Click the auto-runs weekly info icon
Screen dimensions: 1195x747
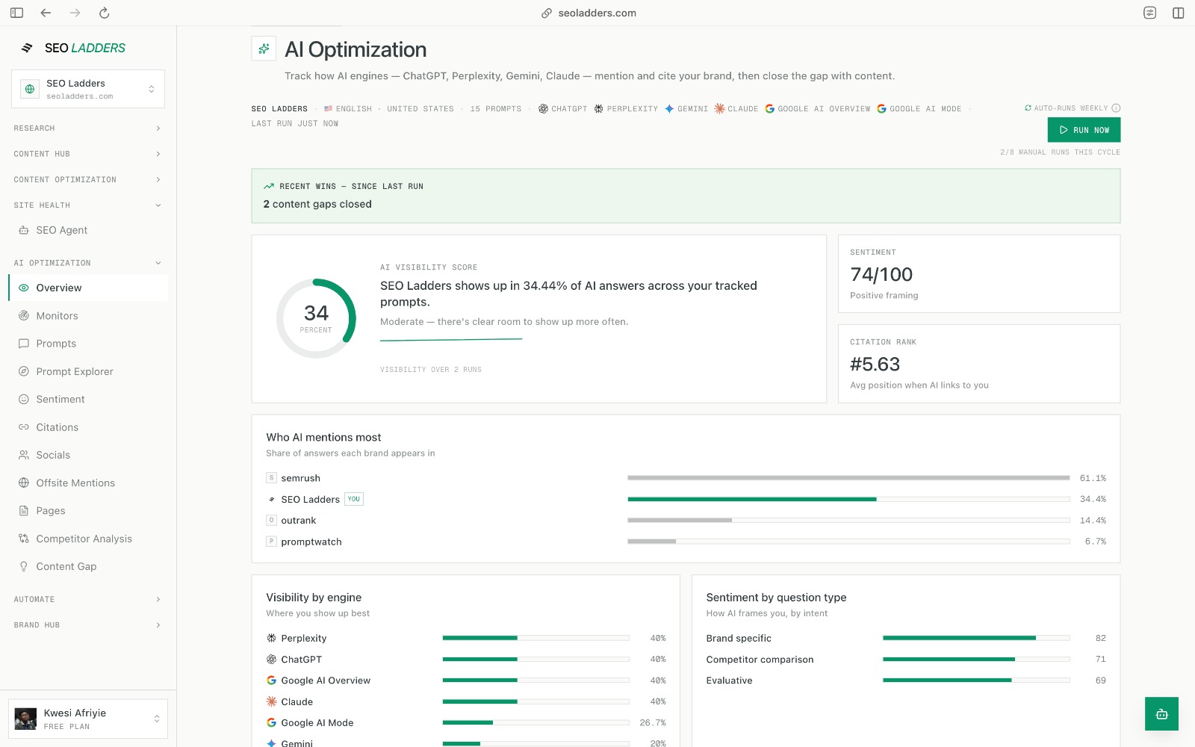[1116, 108]
